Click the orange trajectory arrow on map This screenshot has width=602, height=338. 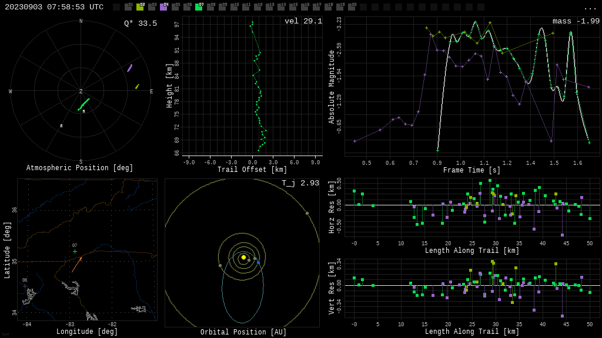77,265
